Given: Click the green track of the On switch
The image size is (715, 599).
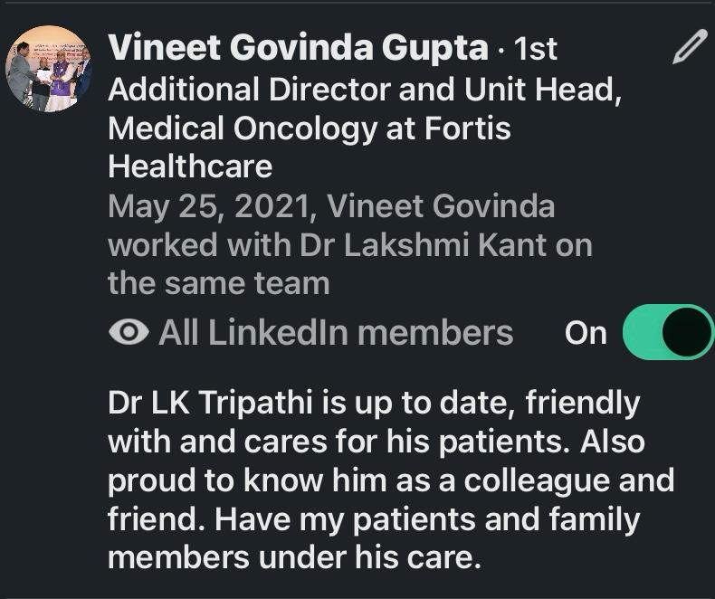Looking at the screenshot, I should pos(641,332).
